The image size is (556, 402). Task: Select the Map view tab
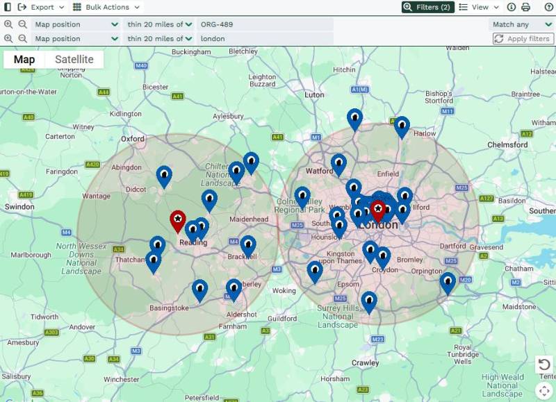pyautogui.click(x=24, y=60)
